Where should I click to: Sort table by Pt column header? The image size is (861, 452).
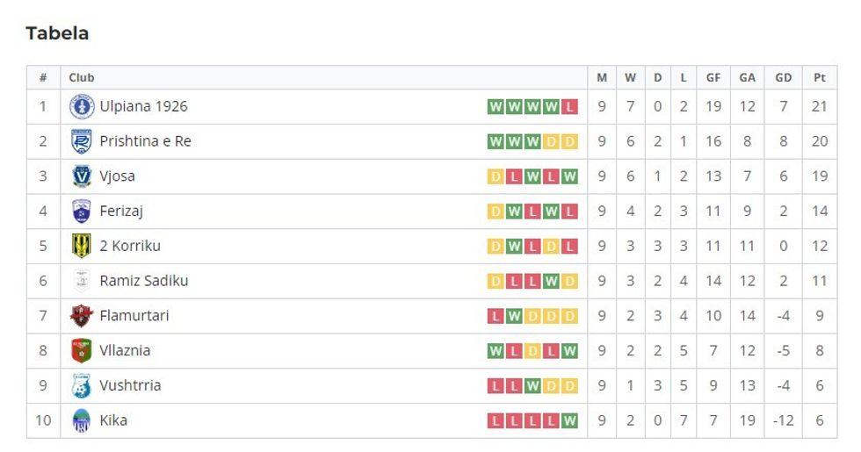(820, 77)
